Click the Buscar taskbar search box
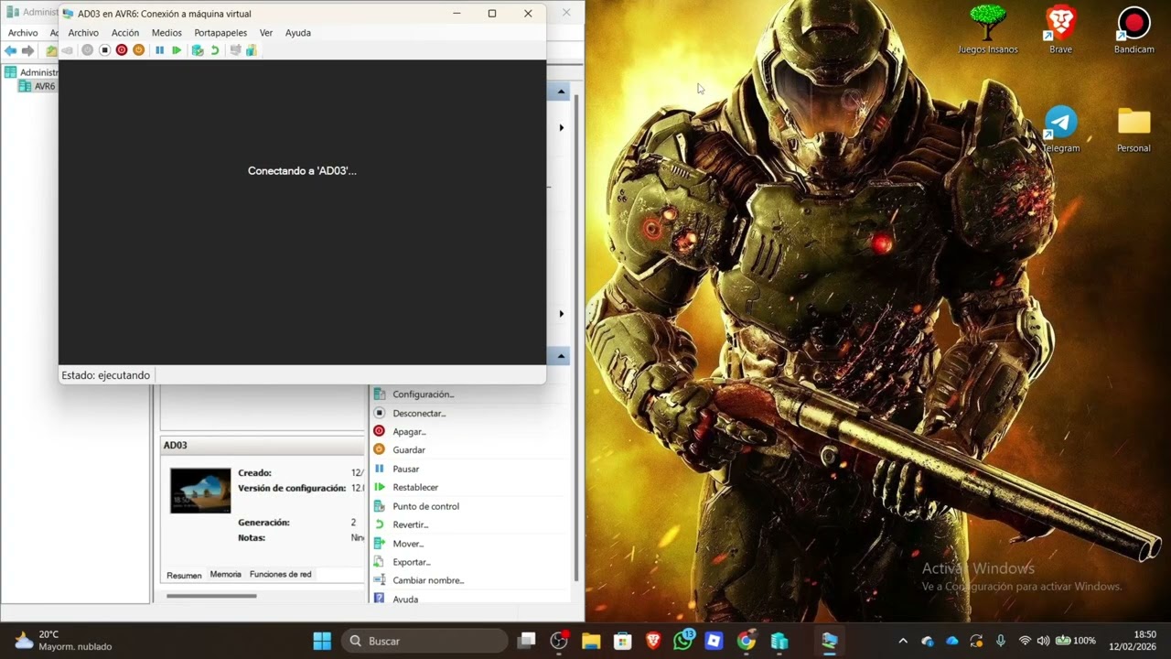The width and height of the screenshot is (1171, 659). [424, 641]
